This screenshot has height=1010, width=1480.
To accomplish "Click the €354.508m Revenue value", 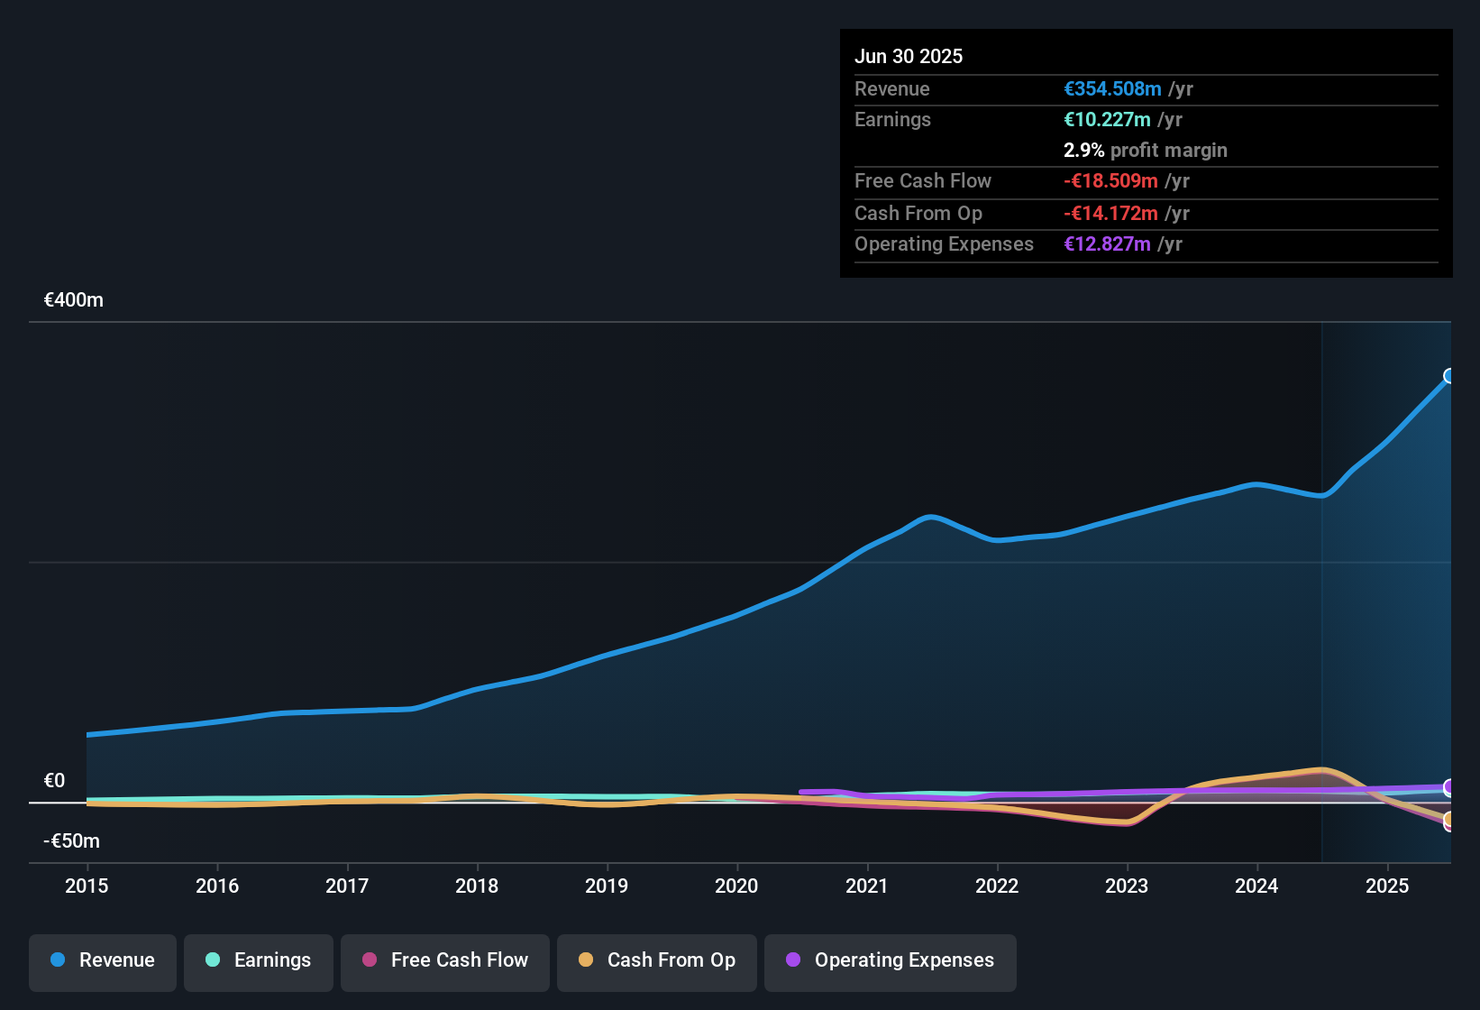I will coord(1112,88).
